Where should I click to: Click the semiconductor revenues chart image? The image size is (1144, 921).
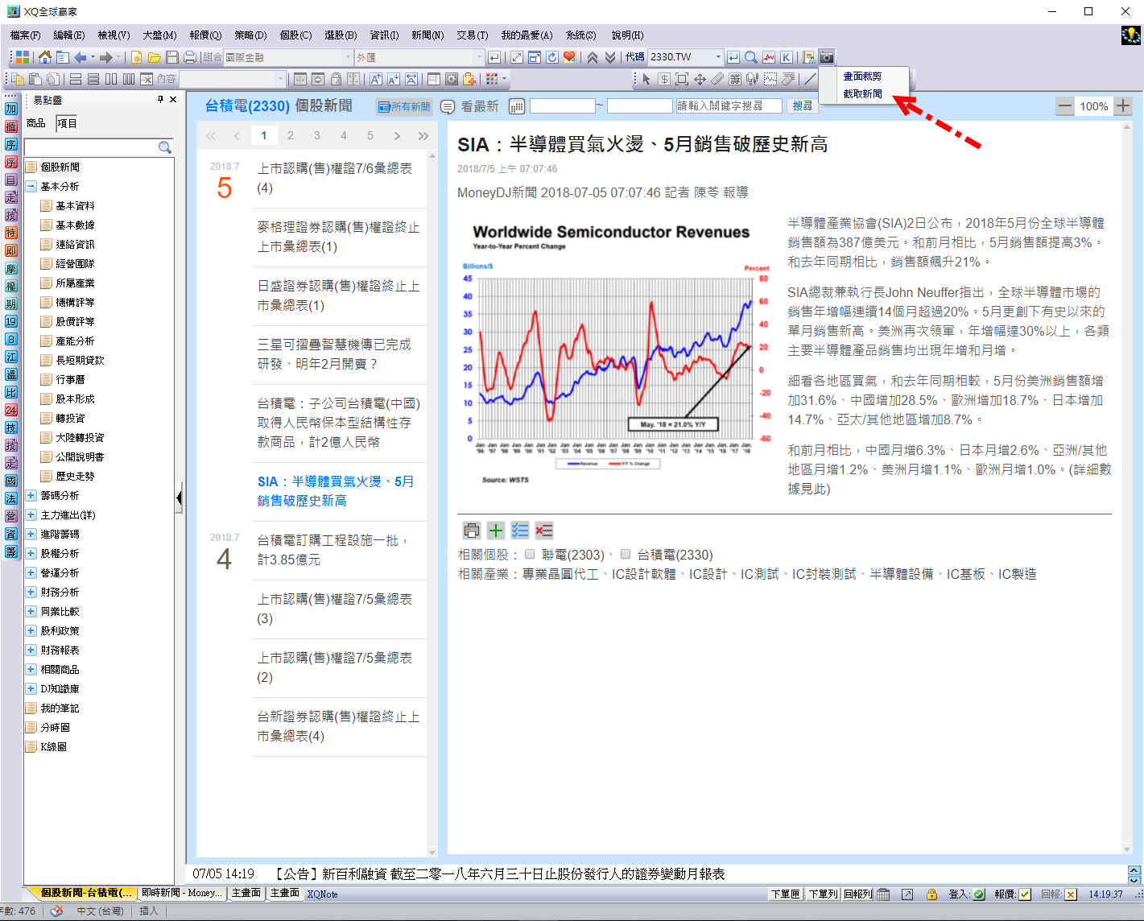(x=616, y=353)
